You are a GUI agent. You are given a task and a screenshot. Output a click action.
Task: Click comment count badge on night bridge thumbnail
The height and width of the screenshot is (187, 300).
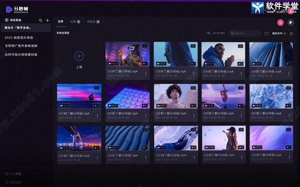96,147
